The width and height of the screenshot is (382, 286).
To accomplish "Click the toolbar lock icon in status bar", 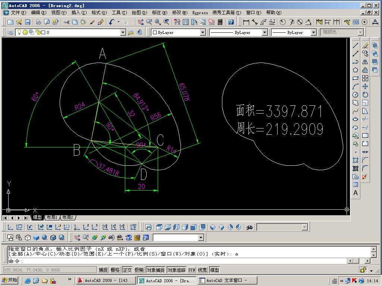I will tap(363, 270).
